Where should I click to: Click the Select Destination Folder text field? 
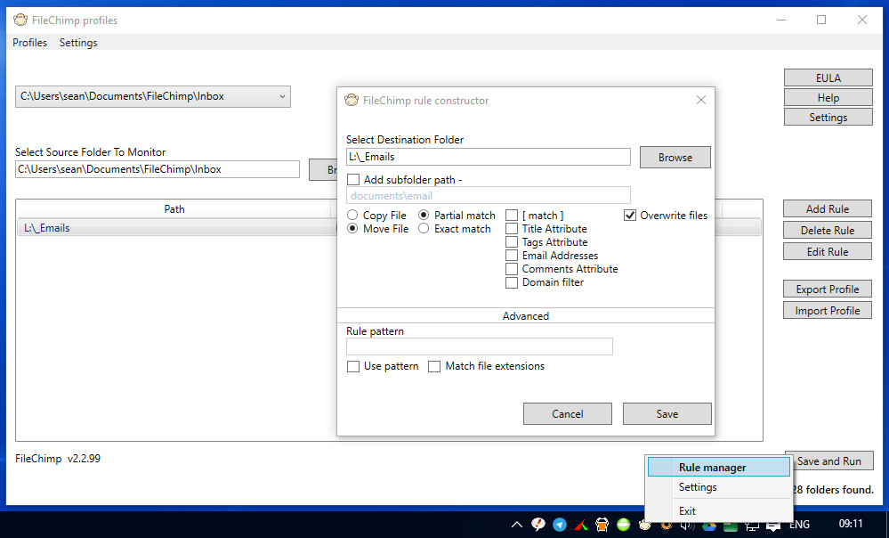pyautogui.click(x=489, y=157)
